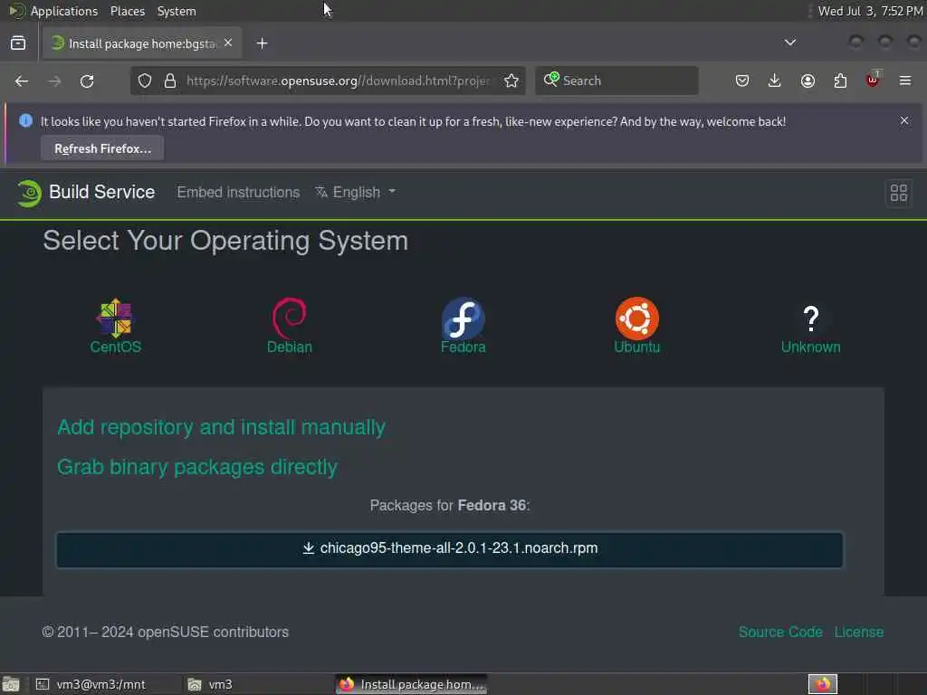Reload the current page
Screen dimensions: 927x695
(87, 81)
